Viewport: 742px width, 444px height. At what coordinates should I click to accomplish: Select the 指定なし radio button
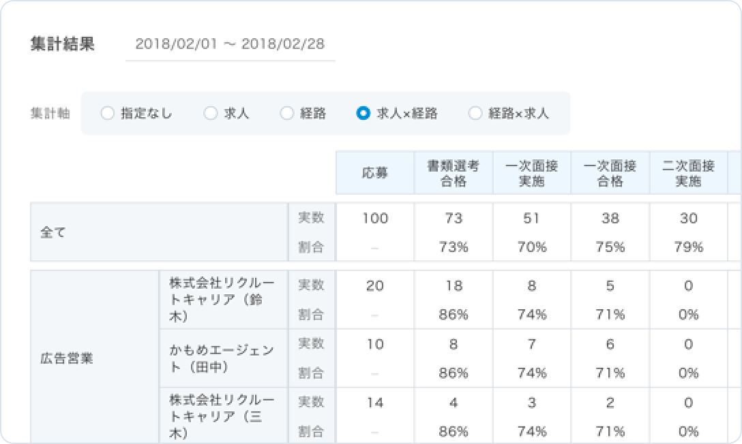pyautogui.click(x=107, y=114)
